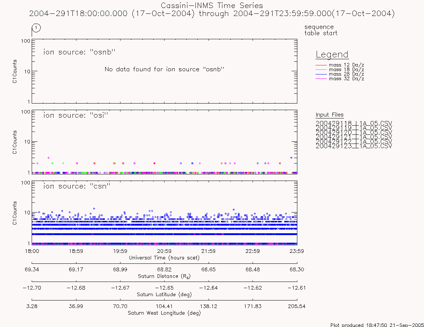Click the 'sequence table start' annotation
Image resolution: width=424 pixels, height=327 pixels.
pyautogui.click(x=321, y=30)
